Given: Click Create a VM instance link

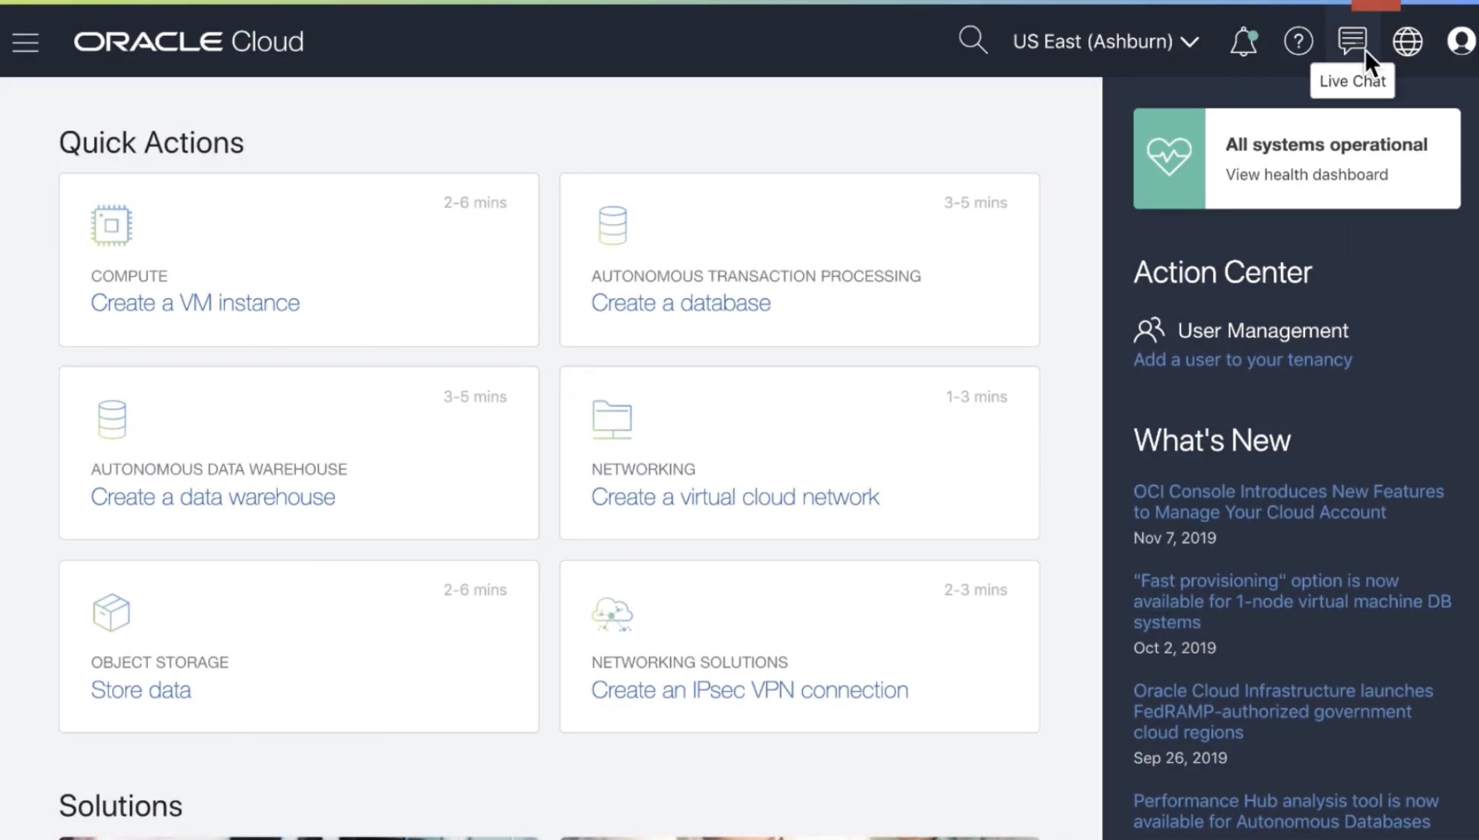Looking at the screenshot, I should 195,302.
